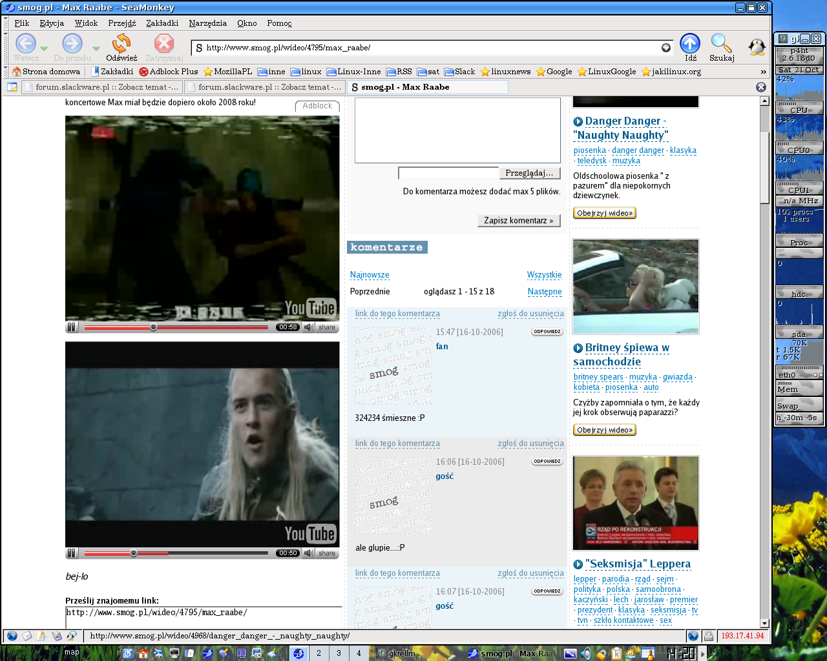Switch to virtual desktop 3
827x661 pixels.
pyautogui.click(x=339, y=653)
